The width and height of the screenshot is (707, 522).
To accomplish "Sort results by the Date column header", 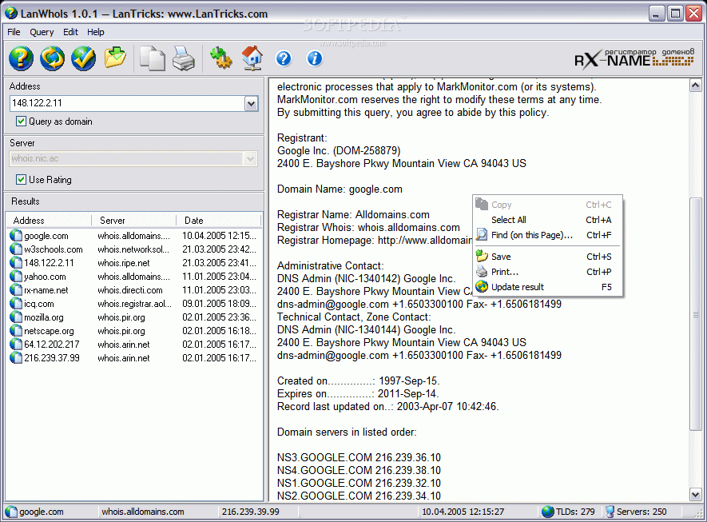I will click(x=219, y=221).
